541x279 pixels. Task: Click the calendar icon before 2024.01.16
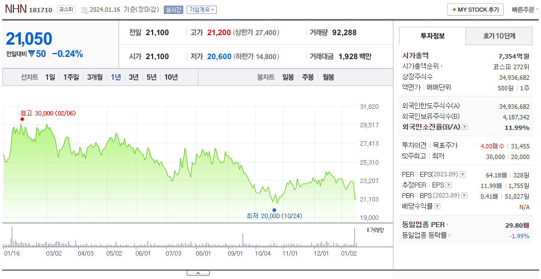point(84,11)
